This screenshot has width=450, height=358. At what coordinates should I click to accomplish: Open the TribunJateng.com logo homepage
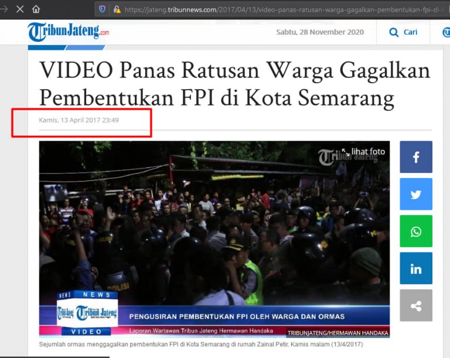click(x=69, y=32)
